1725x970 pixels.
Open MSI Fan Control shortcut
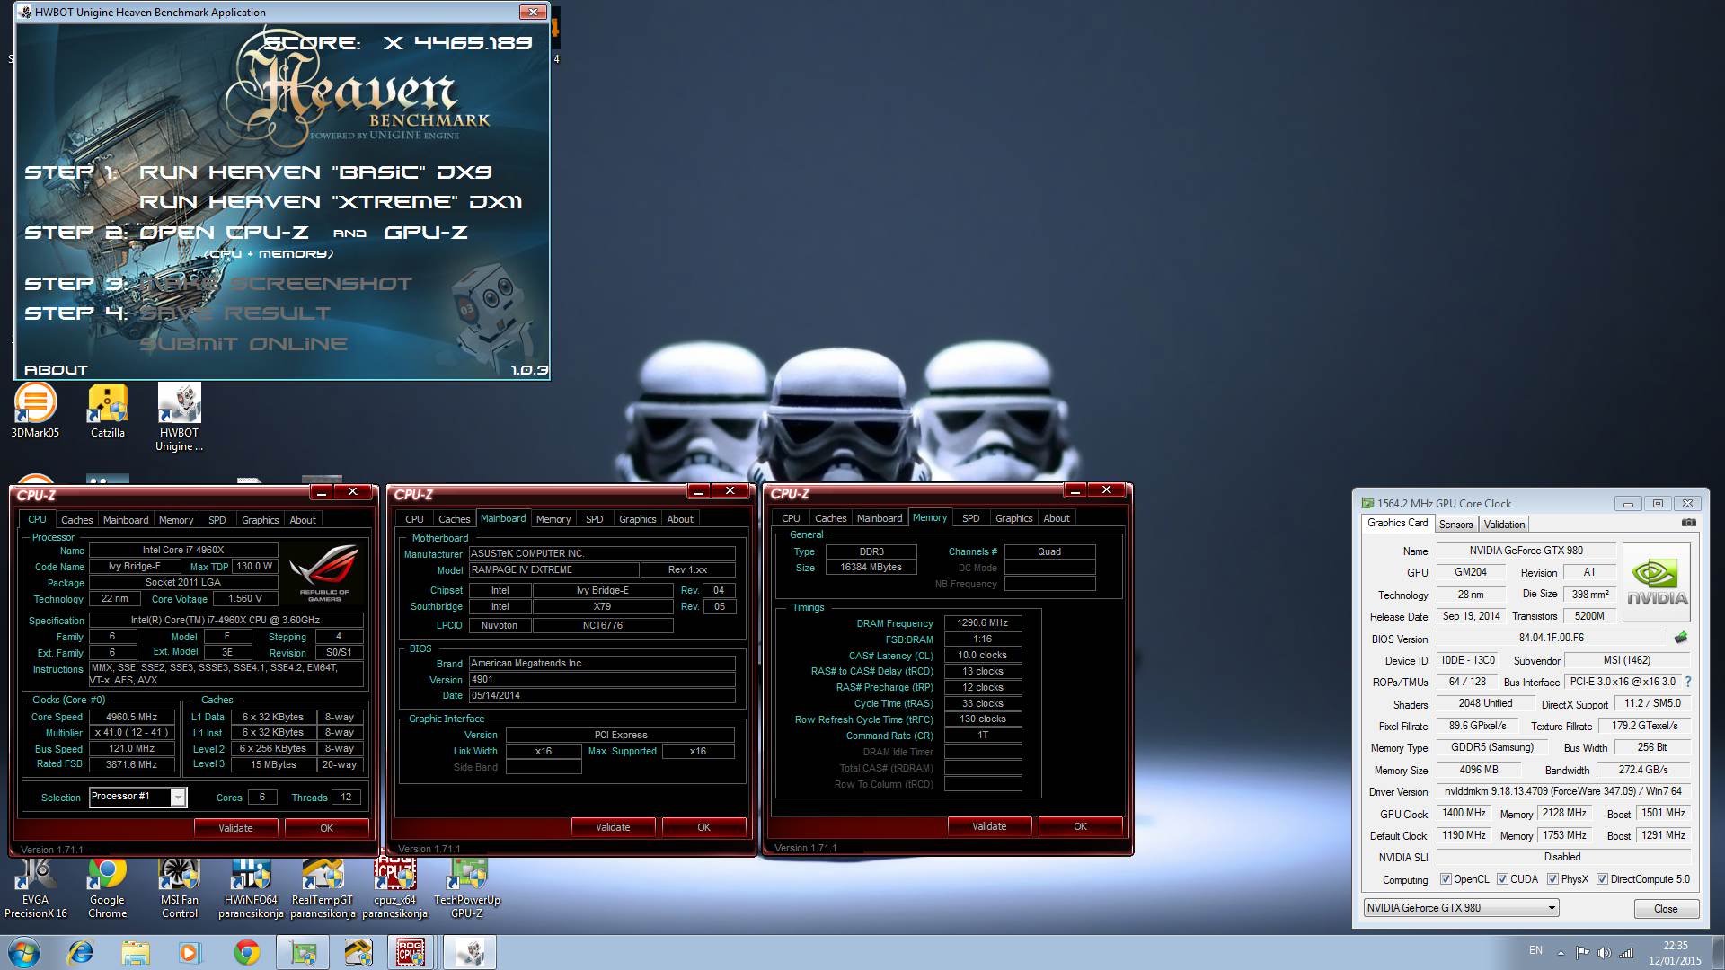[180, 888]
